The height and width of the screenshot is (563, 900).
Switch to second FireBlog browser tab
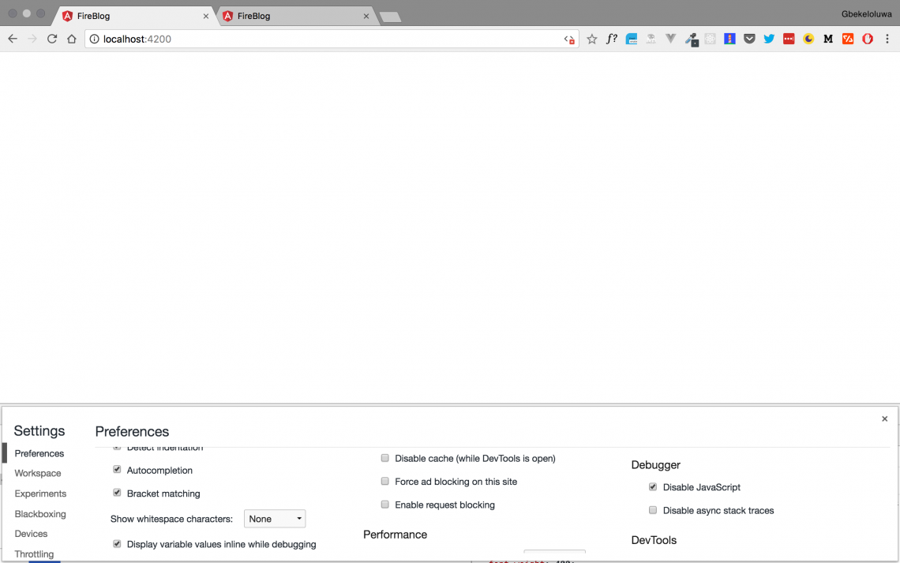pos(292,16)
